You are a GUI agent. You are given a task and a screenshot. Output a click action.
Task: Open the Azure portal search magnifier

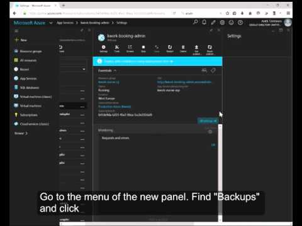pyautogui.click(x=195, y=22)
